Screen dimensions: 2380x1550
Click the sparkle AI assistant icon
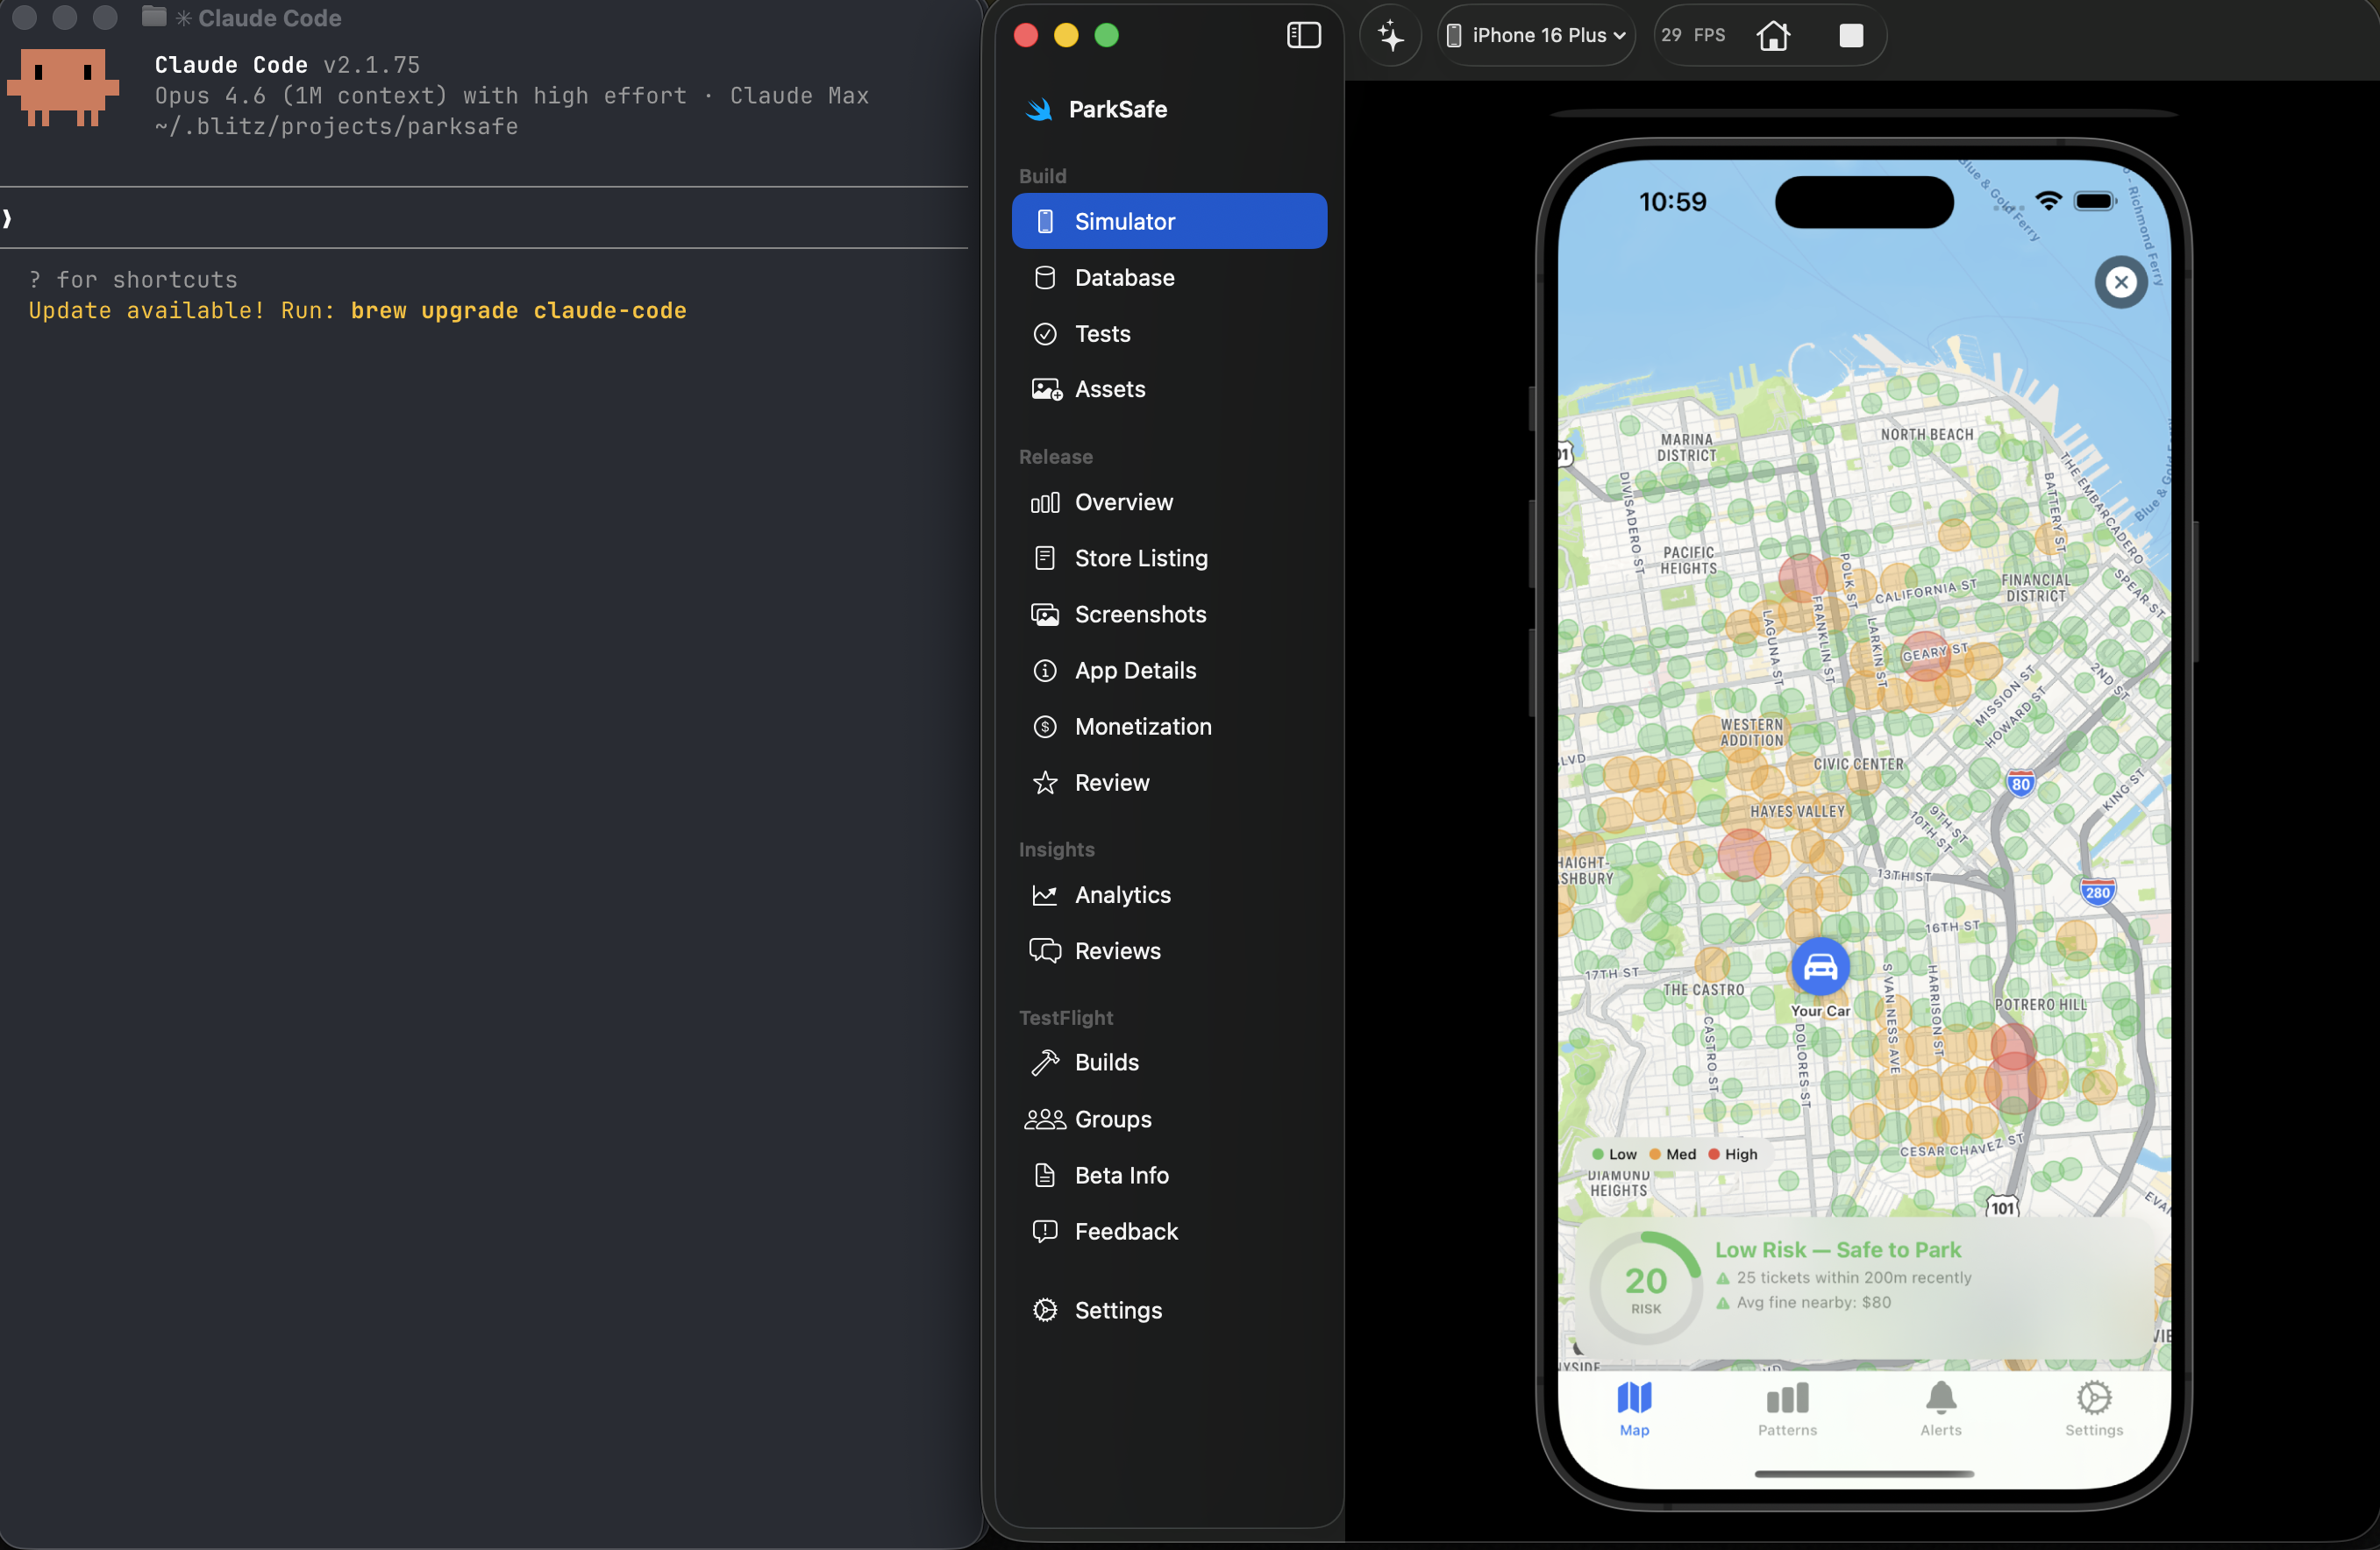(x=1390, y=36)
